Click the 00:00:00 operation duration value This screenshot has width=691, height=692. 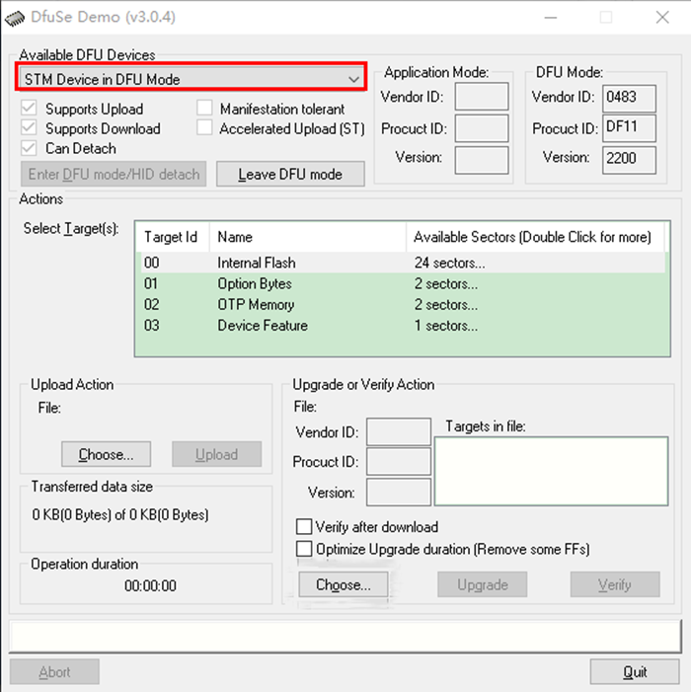(x=150, y=585)
